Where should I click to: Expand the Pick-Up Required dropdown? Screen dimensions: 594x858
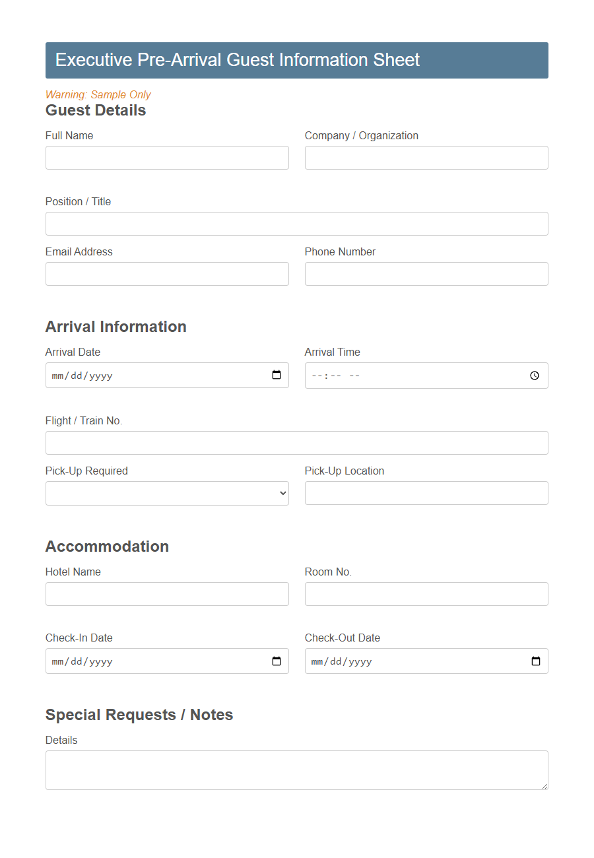coord(279,492)
